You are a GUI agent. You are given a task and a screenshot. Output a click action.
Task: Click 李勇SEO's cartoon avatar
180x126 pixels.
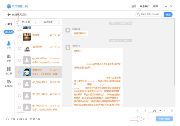27,72
